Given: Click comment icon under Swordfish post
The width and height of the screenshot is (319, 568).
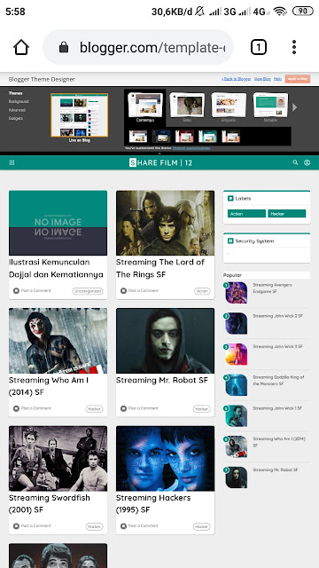Looking at the screenshot, I should pos(16,526).
